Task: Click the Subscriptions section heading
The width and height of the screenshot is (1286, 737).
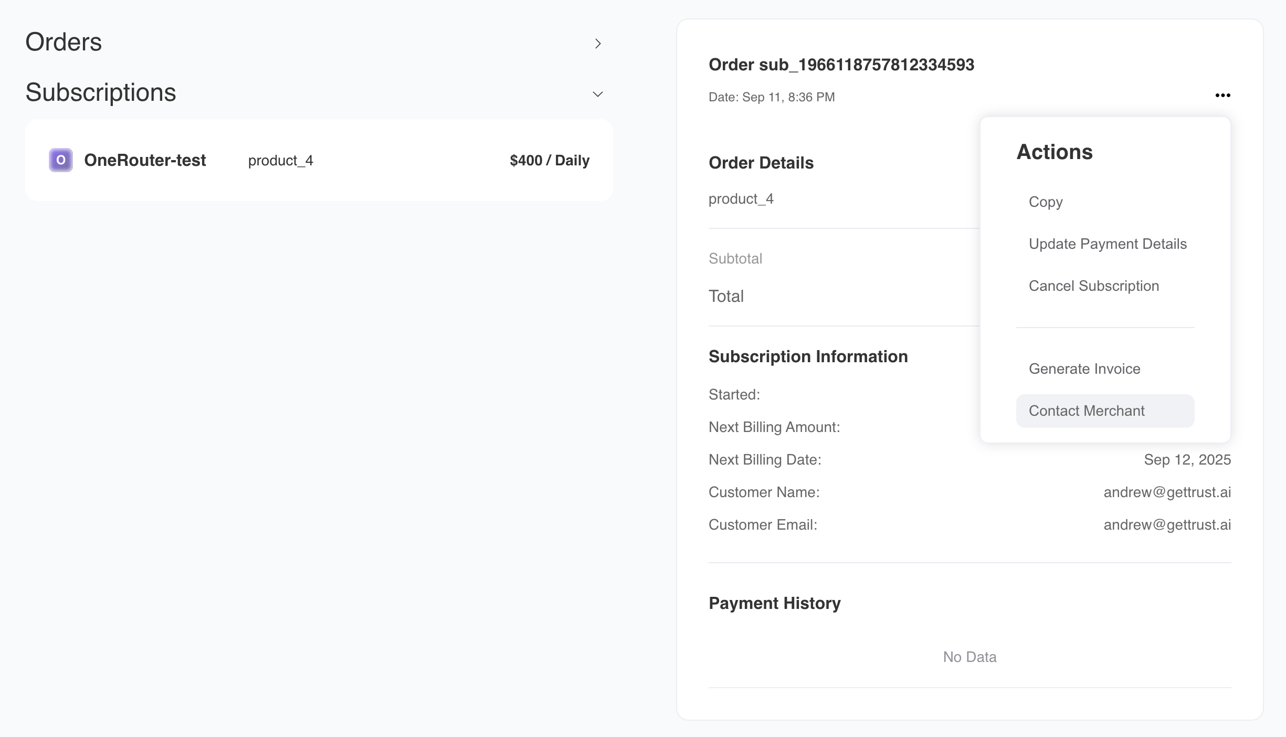Action: click(x=101, y=92)
